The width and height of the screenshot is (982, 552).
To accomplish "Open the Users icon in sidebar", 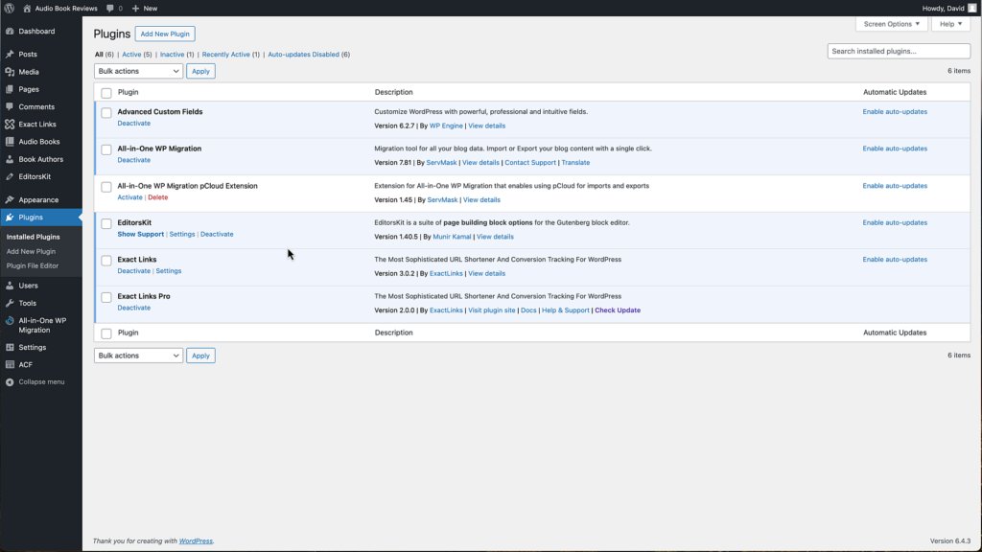I will coord(10,286).
